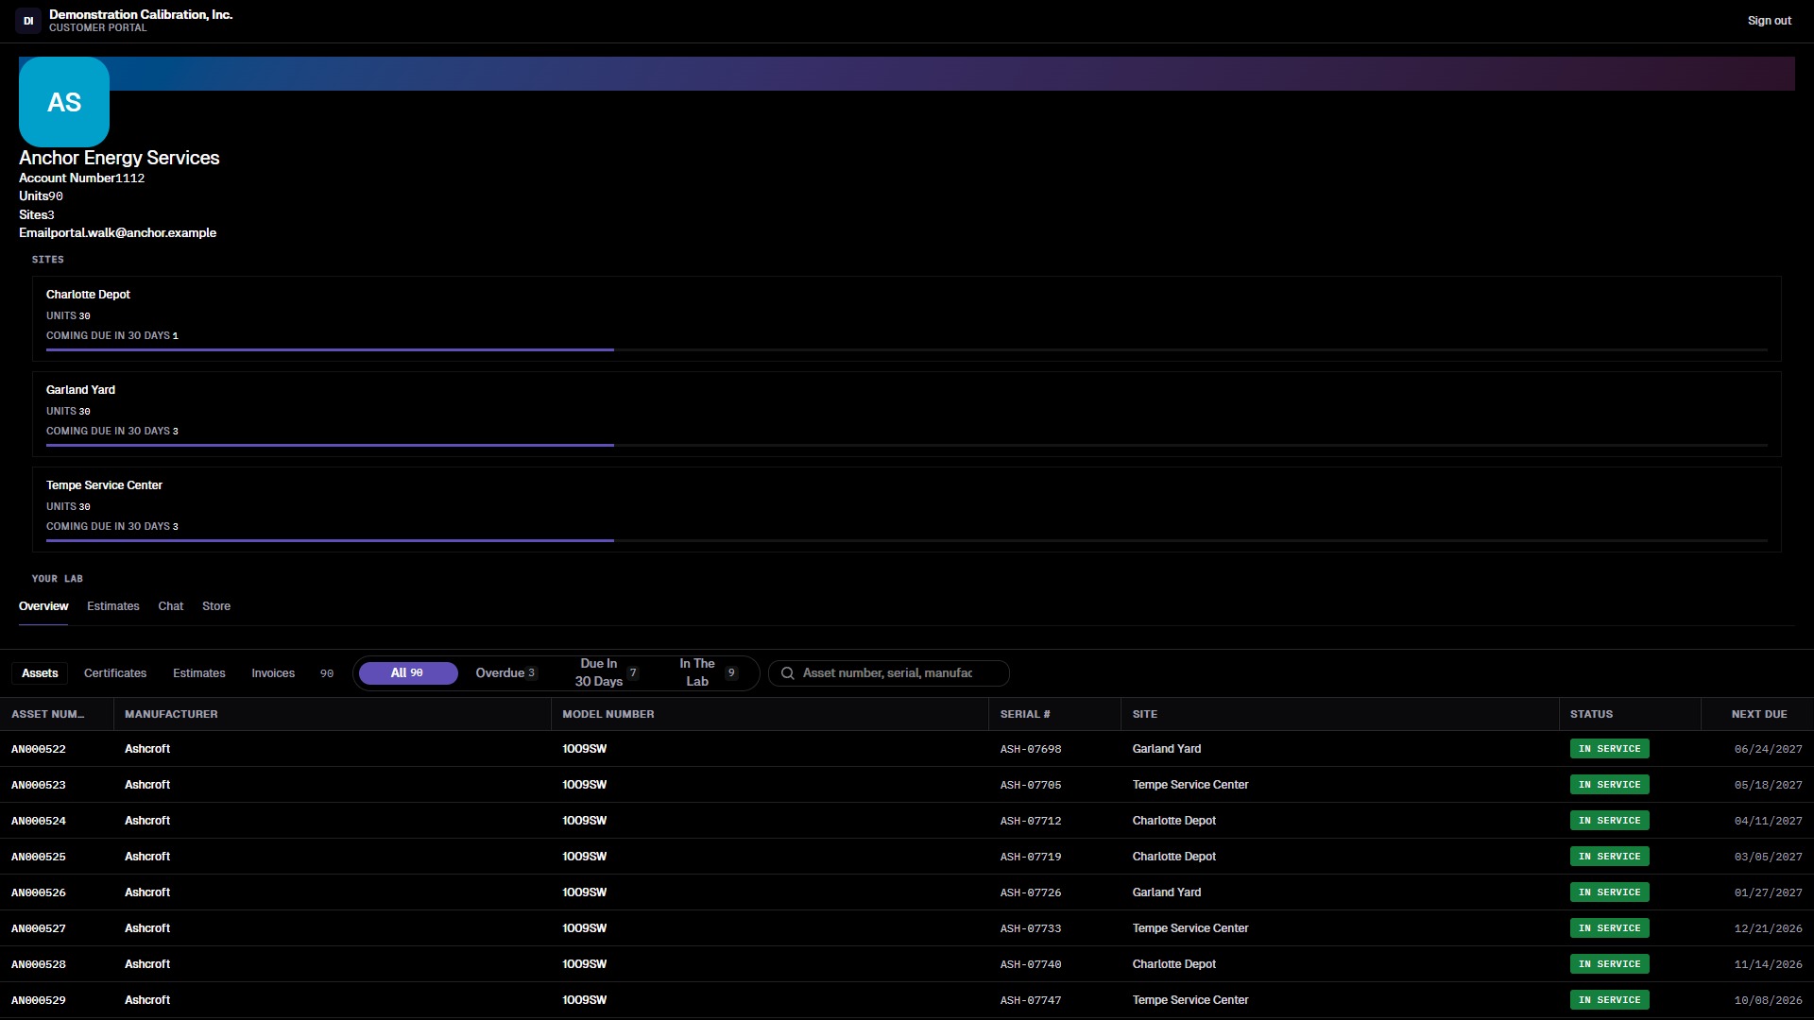
Task: Focus the asset search field
Action: tap(889, 673)
